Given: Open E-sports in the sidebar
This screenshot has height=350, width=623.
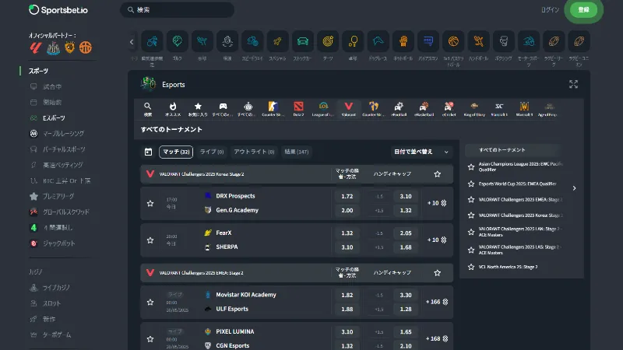Looking at the screenshot, I should point(54,118).
